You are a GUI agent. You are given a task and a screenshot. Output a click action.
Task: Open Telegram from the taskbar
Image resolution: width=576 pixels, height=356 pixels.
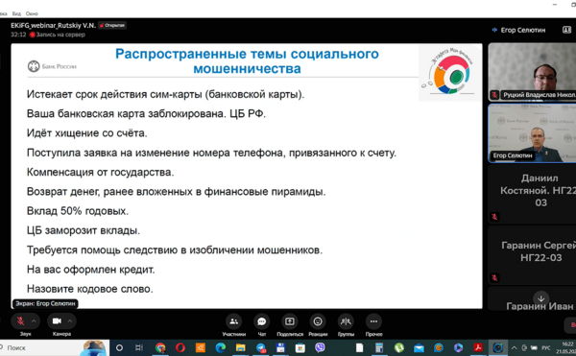point(261,347)
